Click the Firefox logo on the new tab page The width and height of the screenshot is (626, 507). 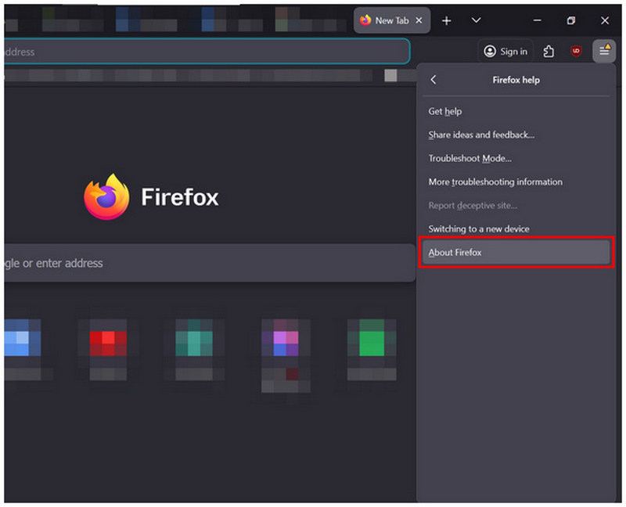point(106,198)
